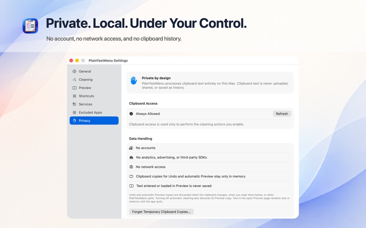The width and height of the screenshot is (366, 228).
Task: Click the Shortcuts command-key icon
Action: point(75,96)
